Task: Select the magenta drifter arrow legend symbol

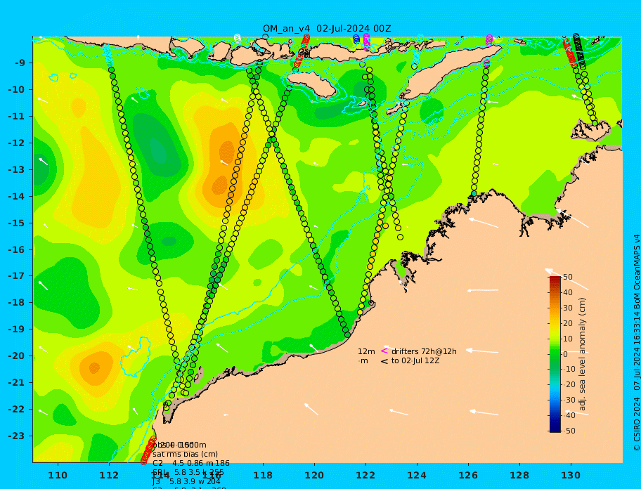Action: pos(384,351)
